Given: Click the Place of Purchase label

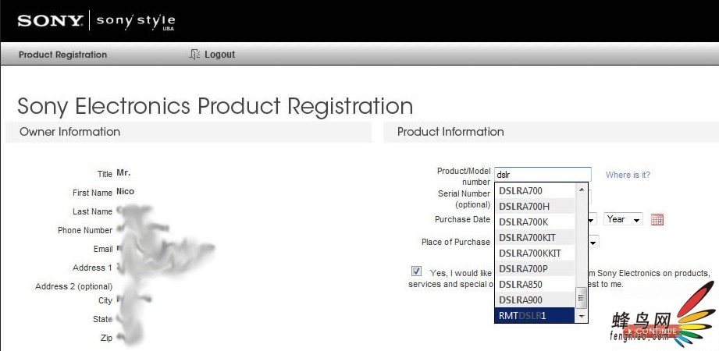Looking at the screenshot, I should coord(456,242).
